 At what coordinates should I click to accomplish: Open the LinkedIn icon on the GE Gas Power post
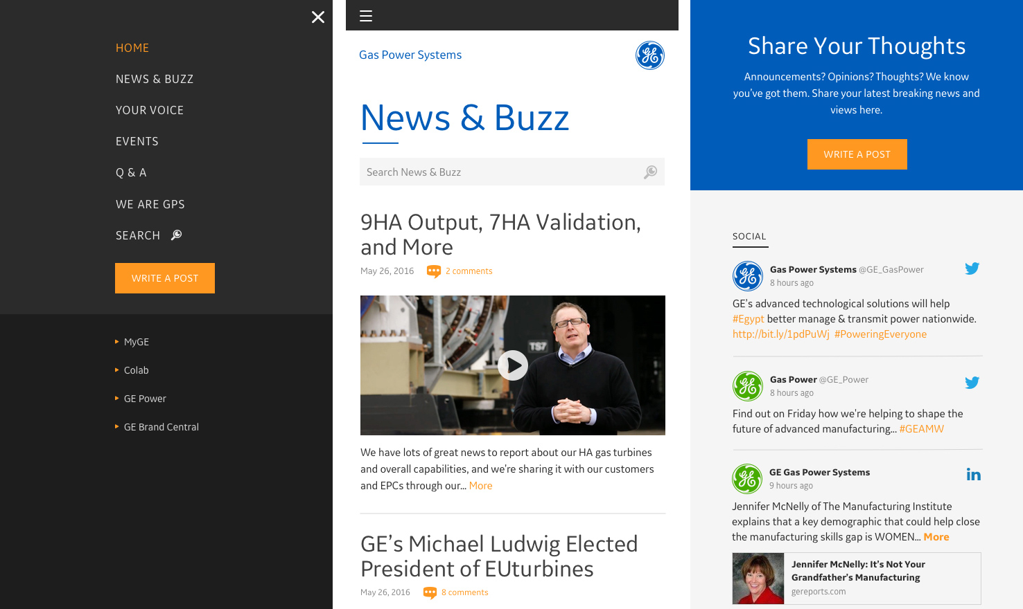point(974,474)
